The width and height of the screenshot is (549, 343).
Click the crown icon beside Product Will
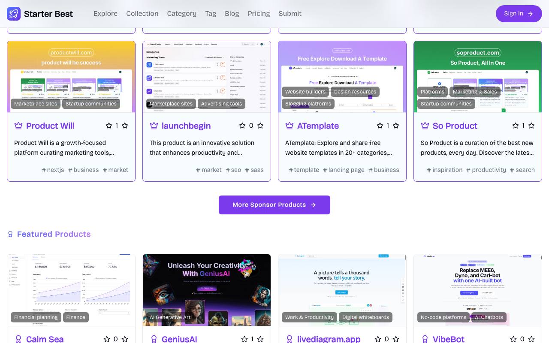[18, 126]
